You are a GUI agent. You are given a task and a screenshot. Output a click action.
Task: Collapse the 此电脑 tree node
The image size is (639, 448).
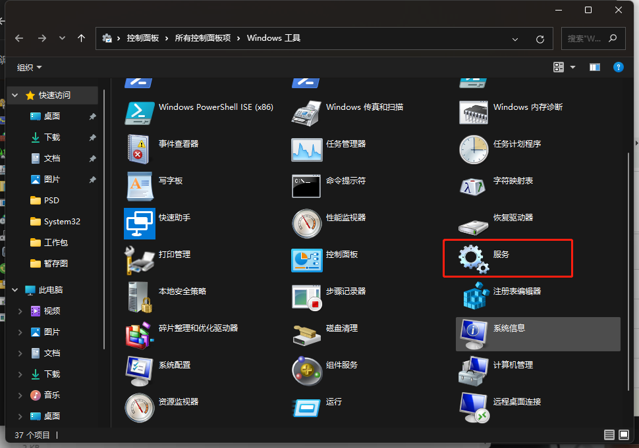point(16,289)
